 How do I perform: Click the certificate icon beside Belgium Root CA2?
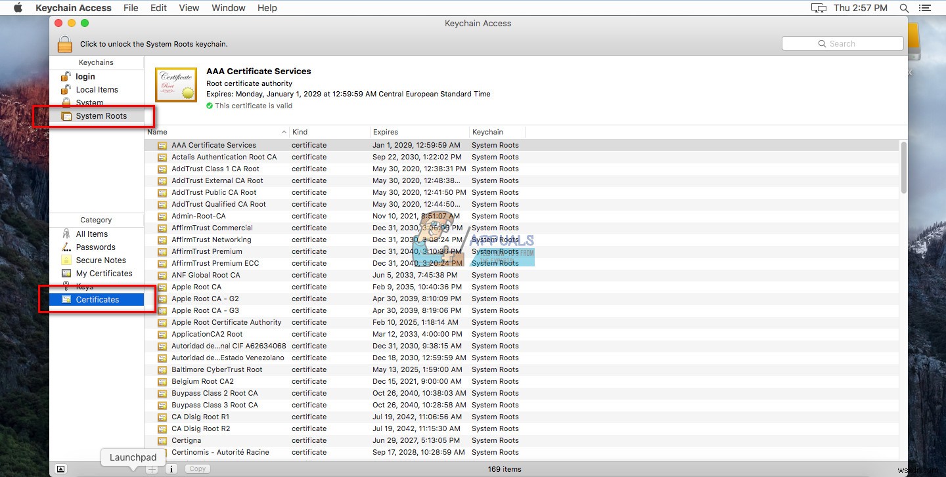[x=162, y=381]
